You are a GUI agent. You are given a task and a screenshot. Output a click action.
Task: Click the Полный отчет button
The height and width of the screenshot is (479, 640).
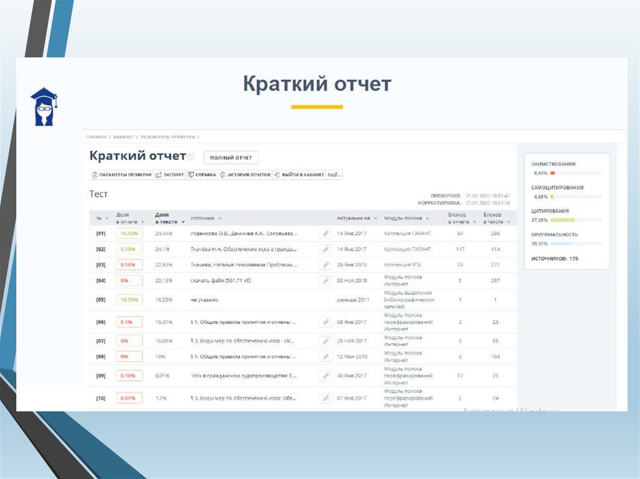[x=231, y=157]
